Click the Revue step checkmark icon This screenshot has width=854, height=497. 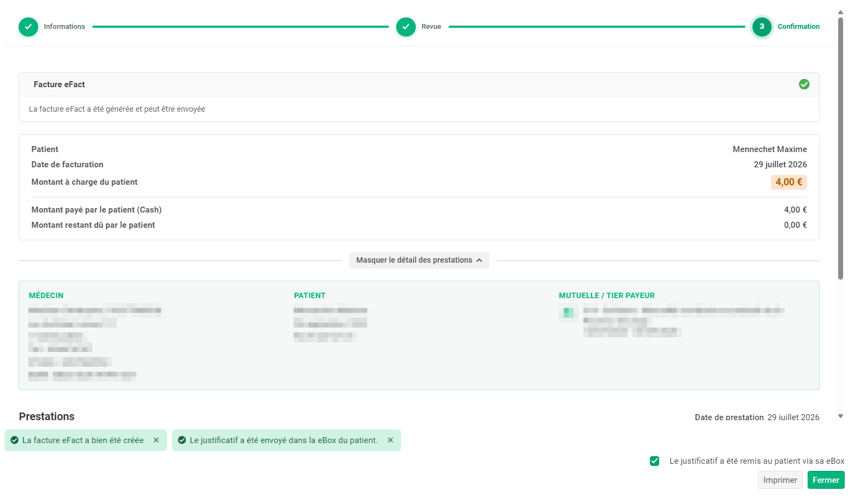point(405,27)
